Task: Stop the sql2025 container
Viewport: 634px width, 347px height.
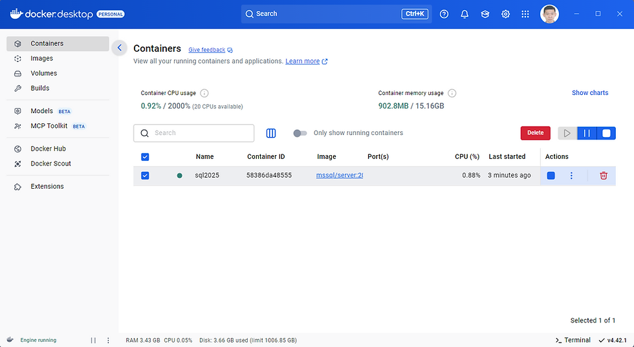Action: pos(551,176)
